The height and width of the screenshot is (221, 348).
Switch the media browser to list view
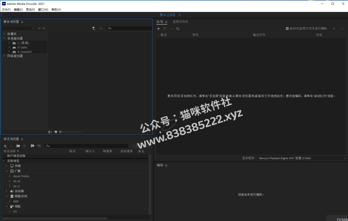[50, 132]
